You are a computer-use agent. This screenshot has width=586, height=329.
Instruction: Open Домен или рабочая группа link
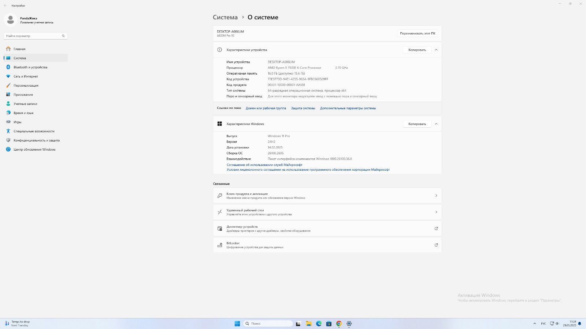266,108
